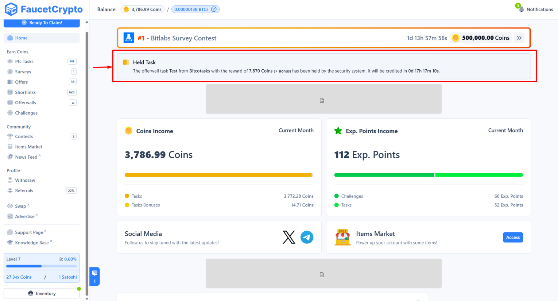Go to the Referrals section
Screen dimensions: 558x301
click(24, 190)
